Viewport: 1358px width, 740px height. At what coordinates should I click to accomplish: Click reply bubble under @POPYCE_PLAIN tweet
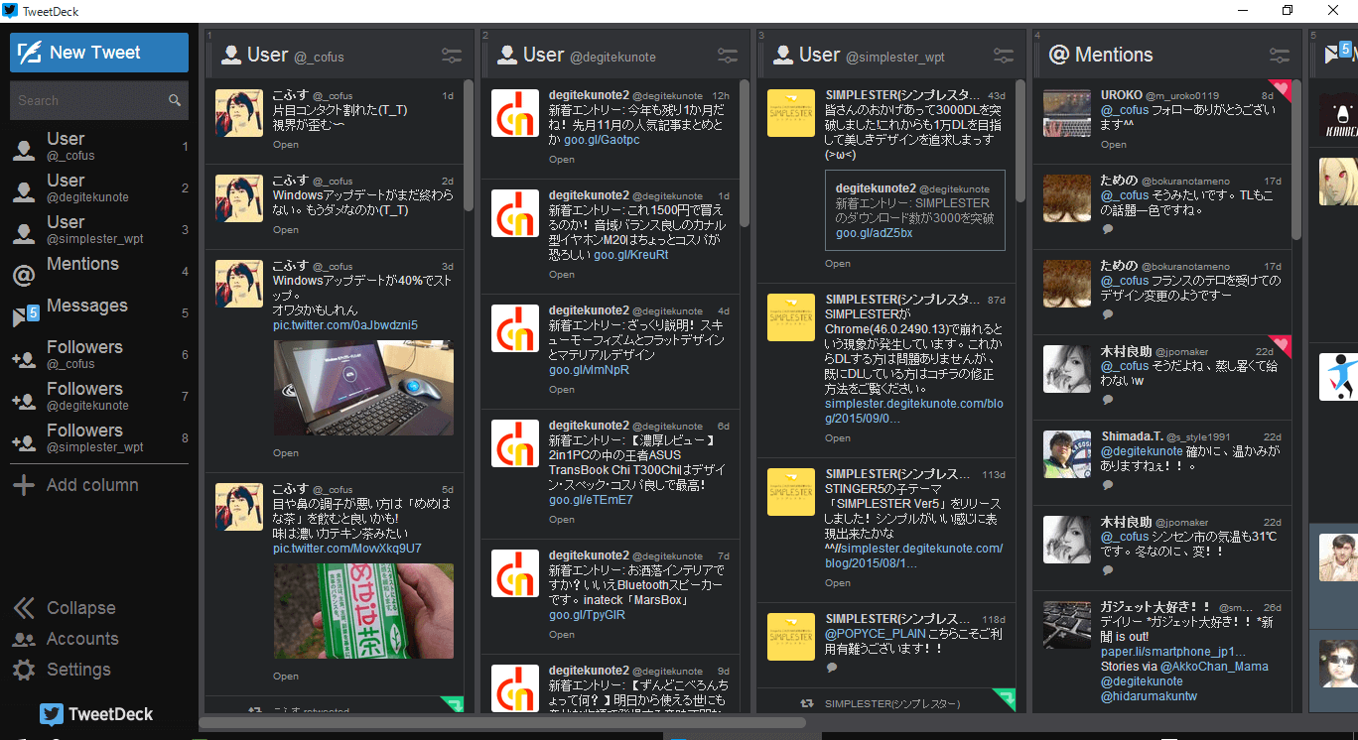tap(832, 667)
